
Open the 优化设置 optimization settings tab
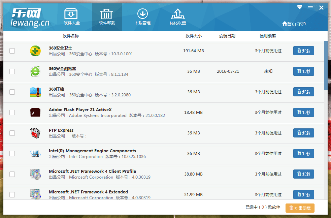click(x=178, y=17)
